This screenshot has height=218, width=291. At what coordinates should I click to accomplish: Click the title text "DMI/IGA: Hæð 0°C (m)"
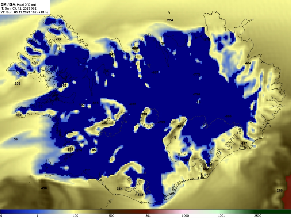click(18, 5)
